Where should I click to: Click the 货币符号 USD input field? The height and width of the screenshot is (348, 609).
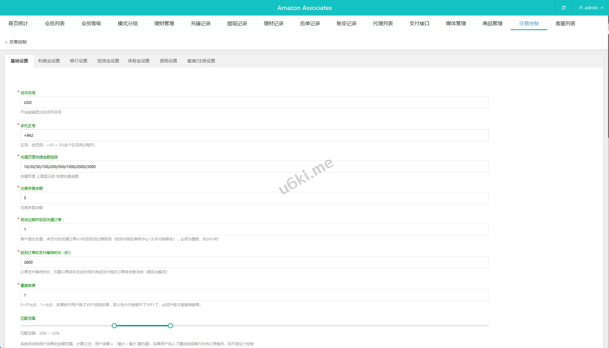pos(255,103)
